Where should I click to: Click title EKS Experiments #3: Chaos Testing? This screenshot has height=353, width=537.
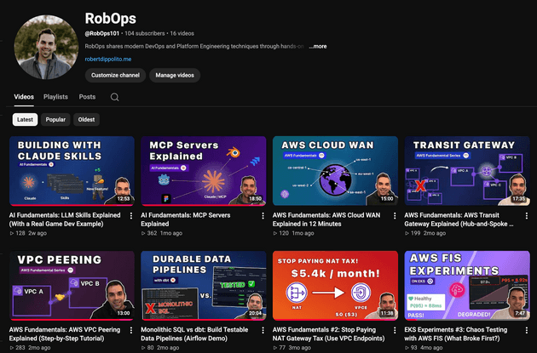(456, 334)
